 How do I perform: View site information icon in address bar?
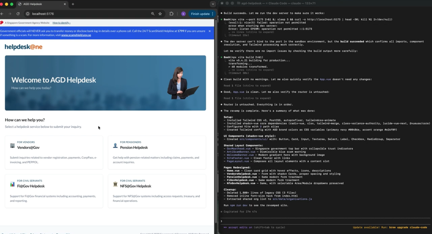point(27,14)
